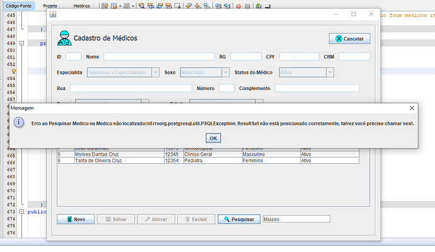The width and height of the screenshot is (435, 252).
Task: Open the Status do Médico dropdown
Action: [306, 72]
